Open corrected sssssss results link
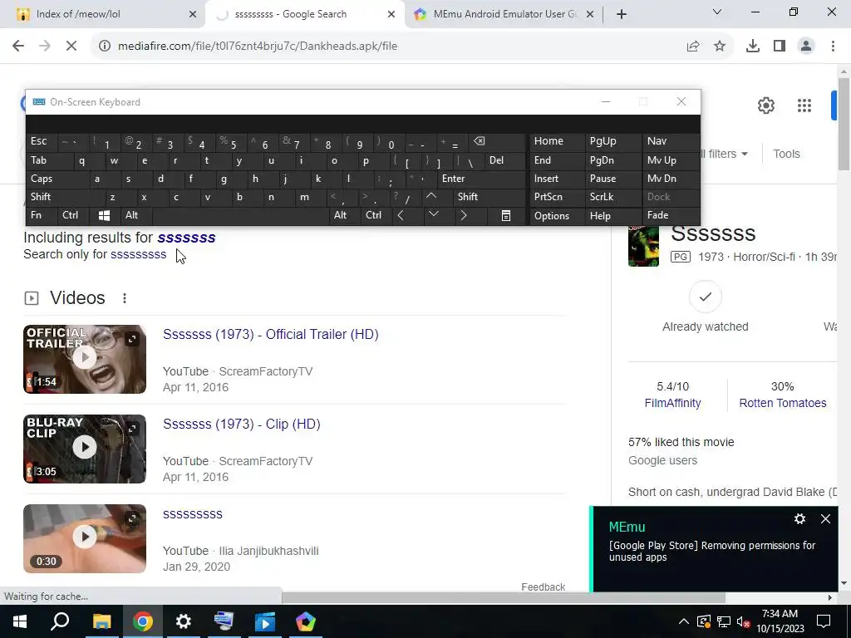The width and height of the screenshot is (851, 638). click(x=186, y=238)
